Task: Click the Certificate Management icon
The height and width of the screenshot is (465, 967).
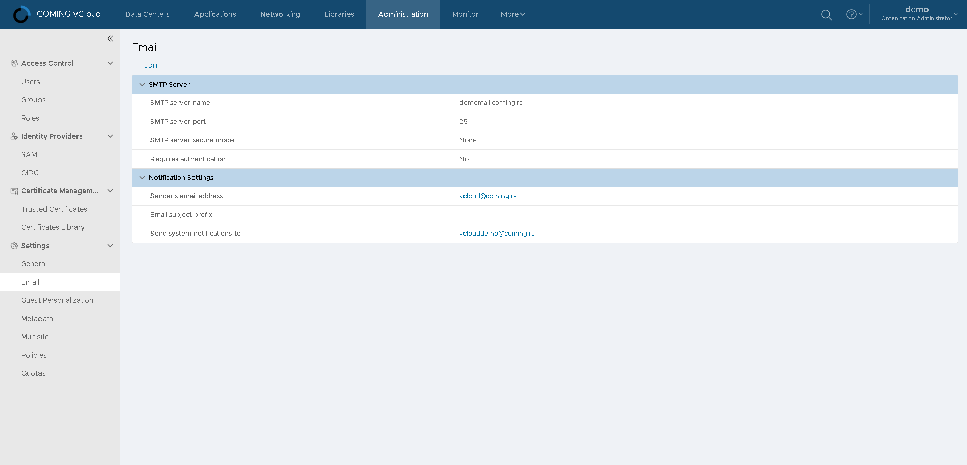Action: tap(14, 191)
